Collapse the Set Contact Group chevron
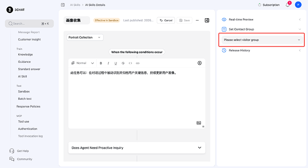This screenshot has width=308, height=168. 300,29
